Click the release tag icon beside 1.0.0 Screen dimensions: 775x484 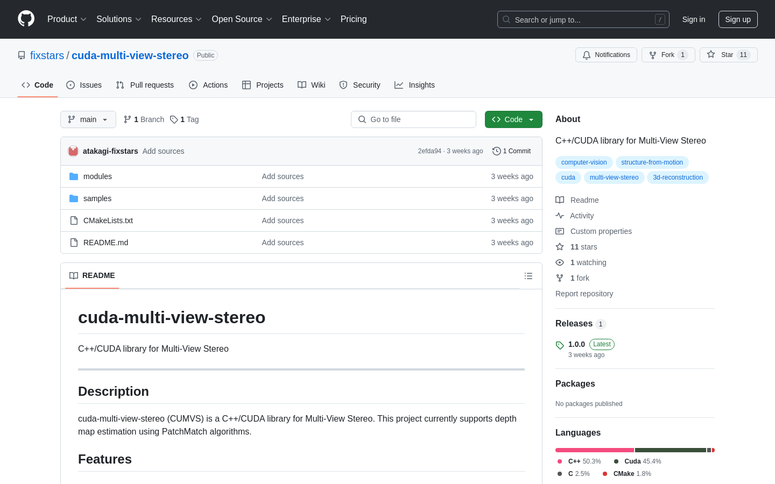560,345
